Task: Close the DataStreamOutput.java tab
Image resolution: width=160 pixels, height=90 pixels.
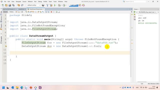Action: 43,9
